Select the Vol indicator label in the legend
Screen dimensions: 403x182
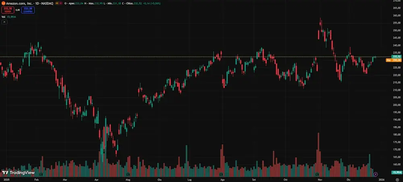point(4,17)
